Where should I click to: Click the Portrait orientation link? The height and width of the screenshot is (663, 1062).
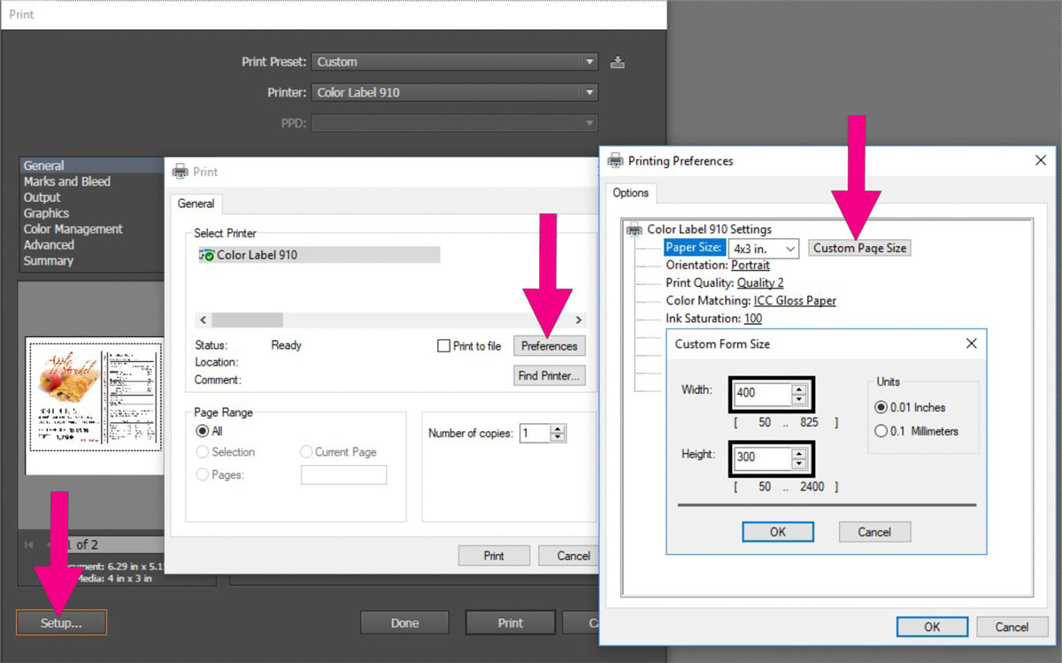[750, 265]
